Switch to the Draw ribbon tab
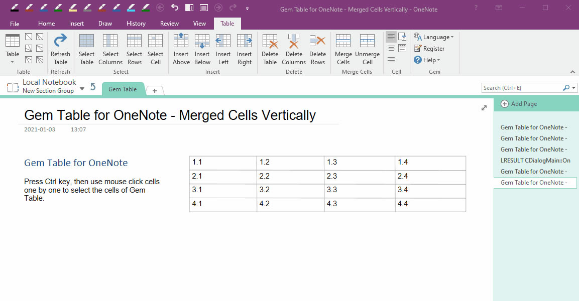 click(x=105, y=23)
